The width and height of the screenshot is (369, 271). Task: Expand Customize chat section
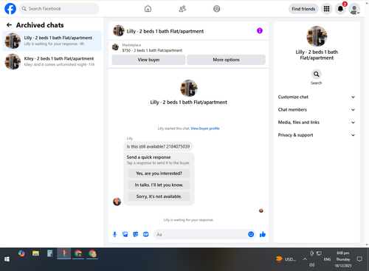click(x=317, y=97)
